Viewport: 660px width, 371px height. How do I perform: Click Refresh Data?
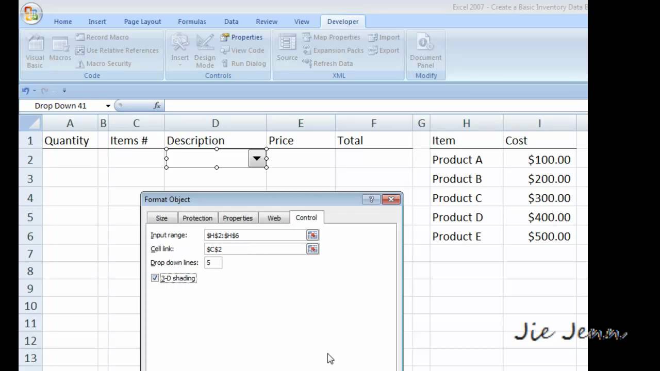[327, 64]
